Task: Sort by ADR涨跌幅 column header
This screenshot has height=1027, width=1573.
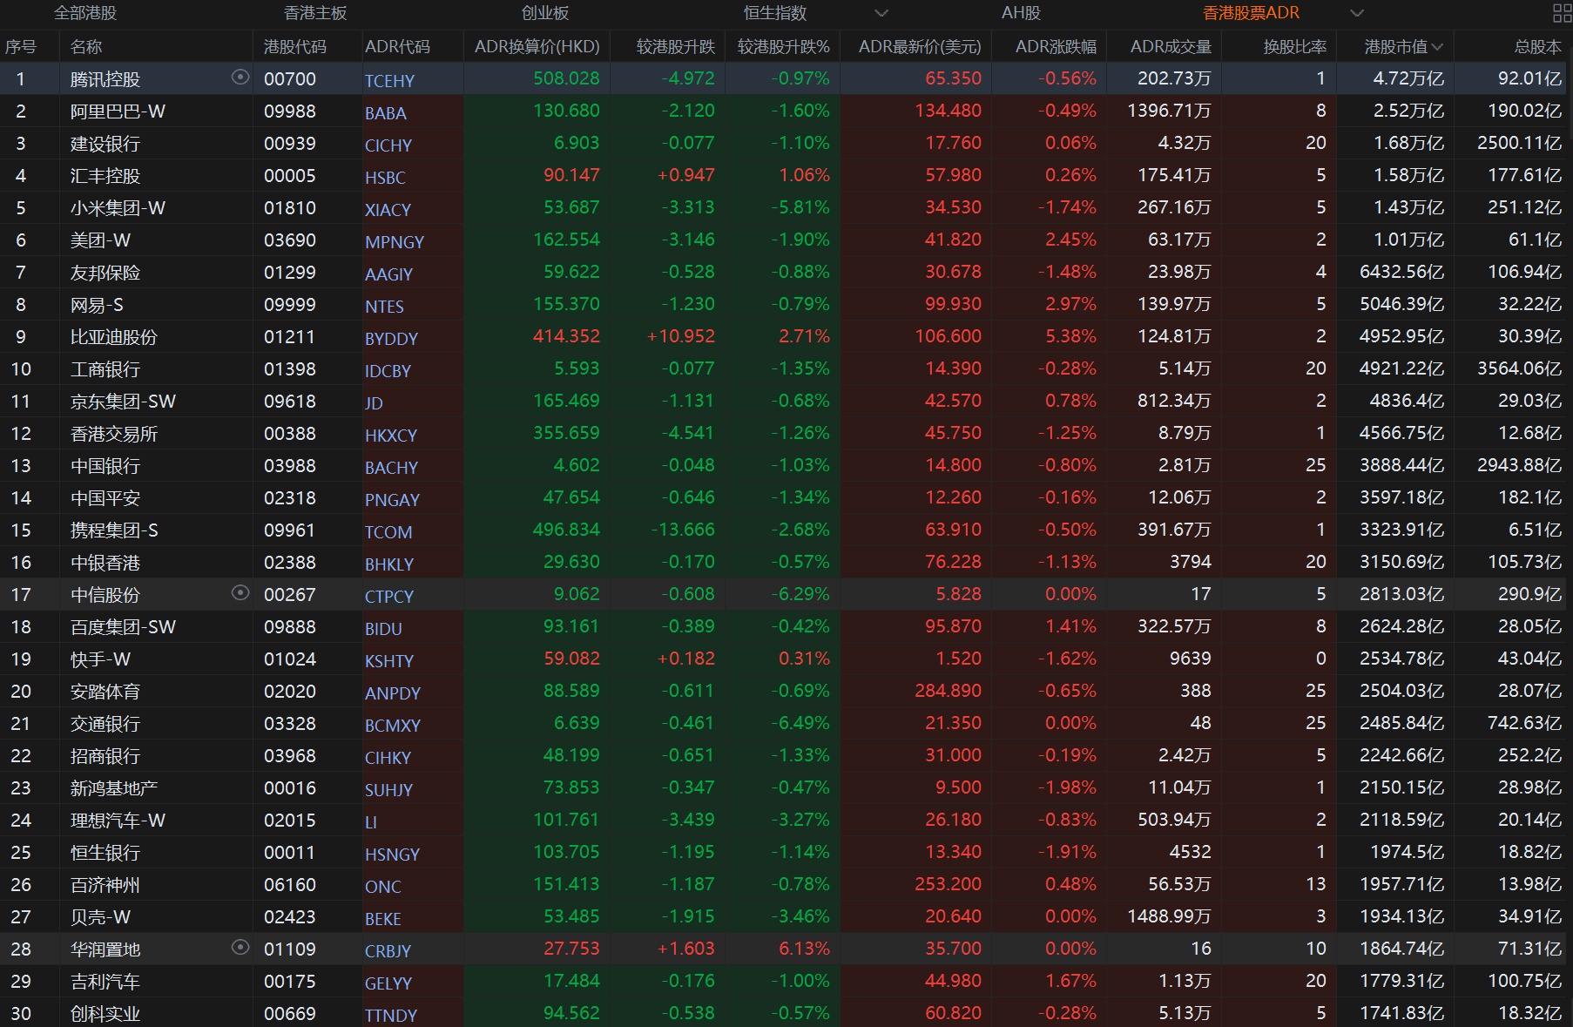Action: 1056,47
